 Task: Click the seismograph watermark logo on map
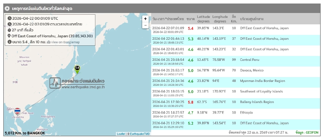55,83
